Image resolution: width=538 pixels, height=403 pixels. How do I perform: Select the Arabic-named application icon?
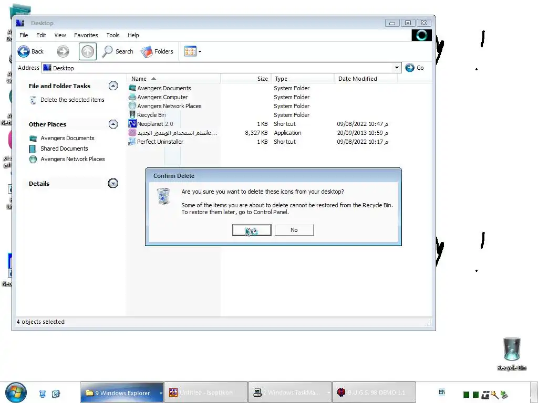pos(132,133)
